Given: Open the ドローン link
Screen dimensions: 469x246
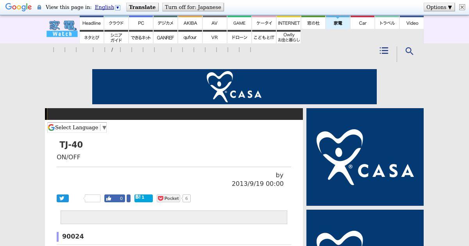Looking at the screenshot, I should point(239,37).
